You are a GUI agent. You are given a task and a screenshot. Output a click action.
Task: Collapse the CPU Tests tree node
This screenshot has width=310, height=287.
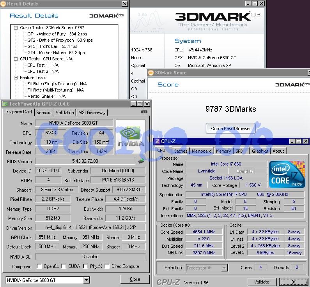[x=16, y=59]
